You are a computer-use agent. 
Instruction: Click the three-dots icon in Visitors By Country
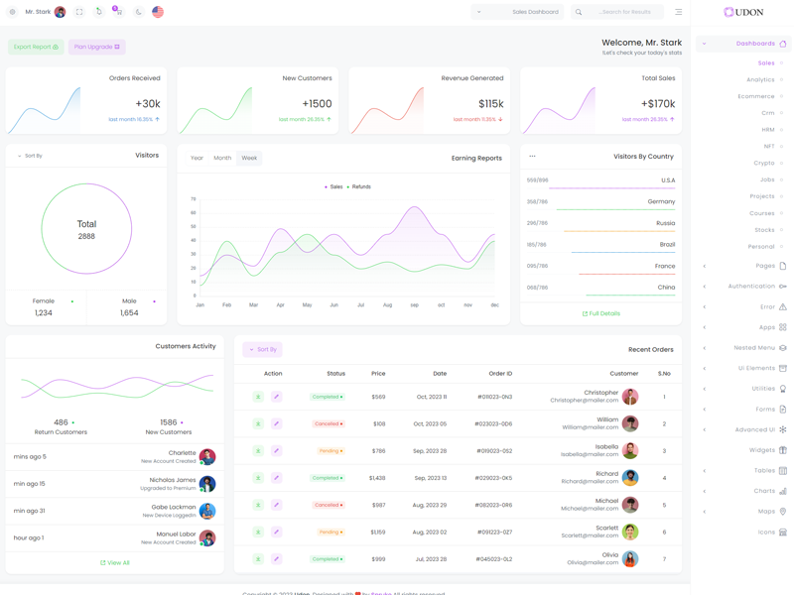tap(532, 156)
